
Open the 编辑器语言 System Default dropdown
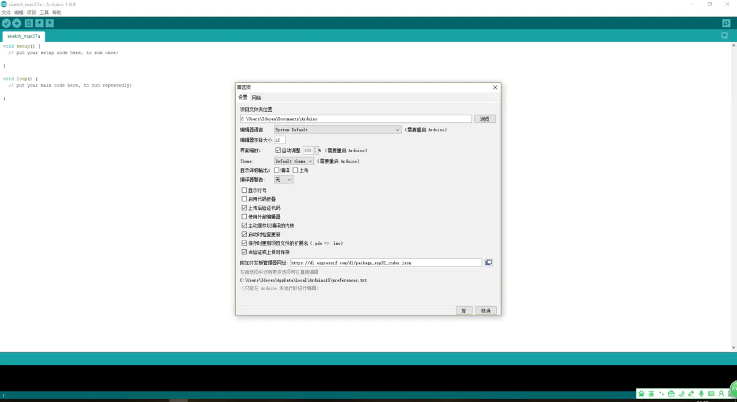(x=338, y=129)
